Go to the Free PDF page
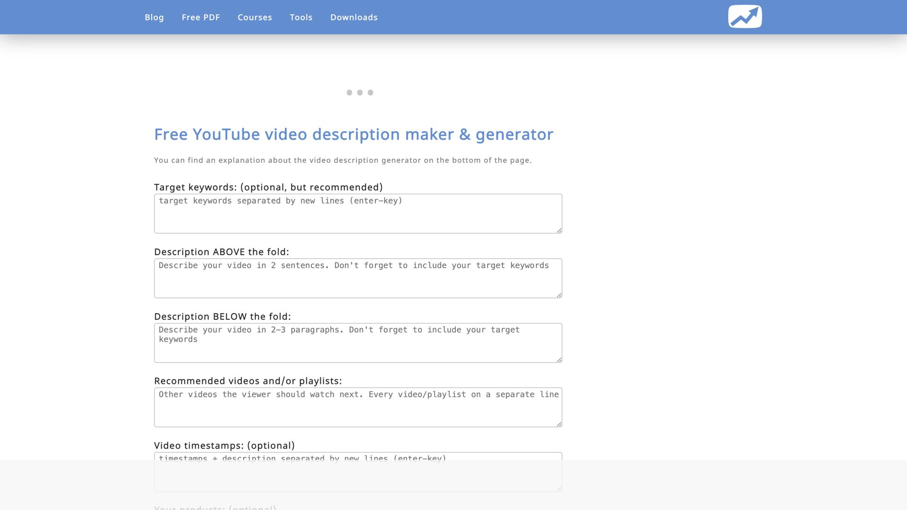 click(201, 17)
